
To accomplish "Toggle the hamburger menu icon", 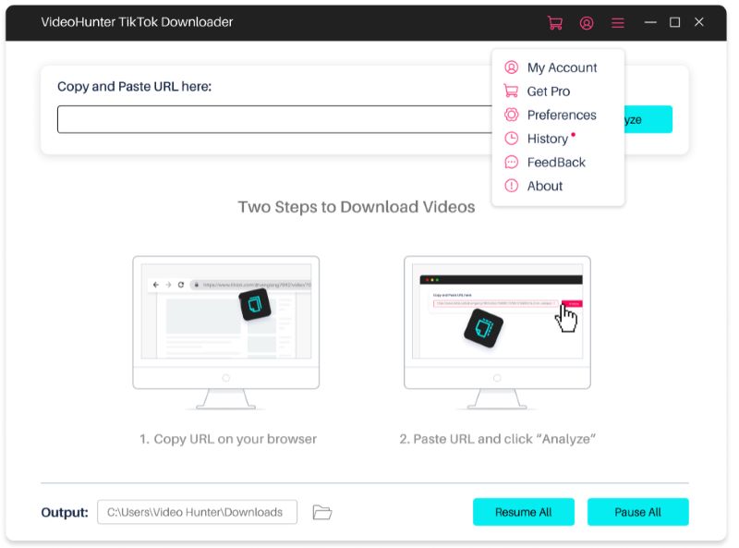I will click(x=618, y=23).
